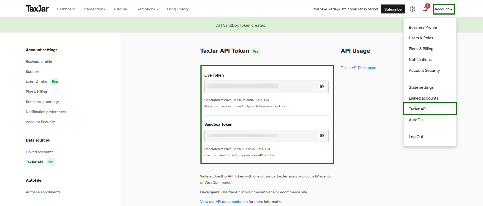Open Support in sidebar
The height and width of the screenshot is (206, 483).
click(33, 72)
